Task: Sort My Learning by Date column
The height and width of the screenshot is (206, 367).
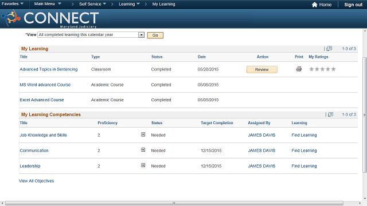Action: [x=202, y=57]
